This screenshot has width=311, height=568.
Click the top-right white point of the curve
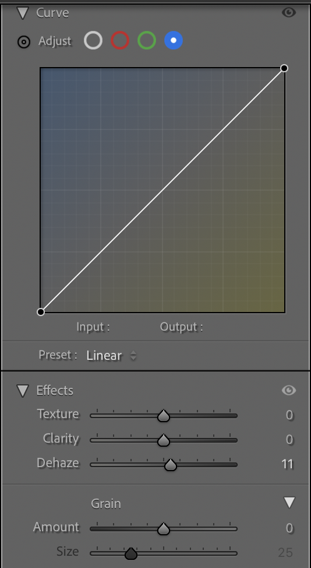point(284,68)
